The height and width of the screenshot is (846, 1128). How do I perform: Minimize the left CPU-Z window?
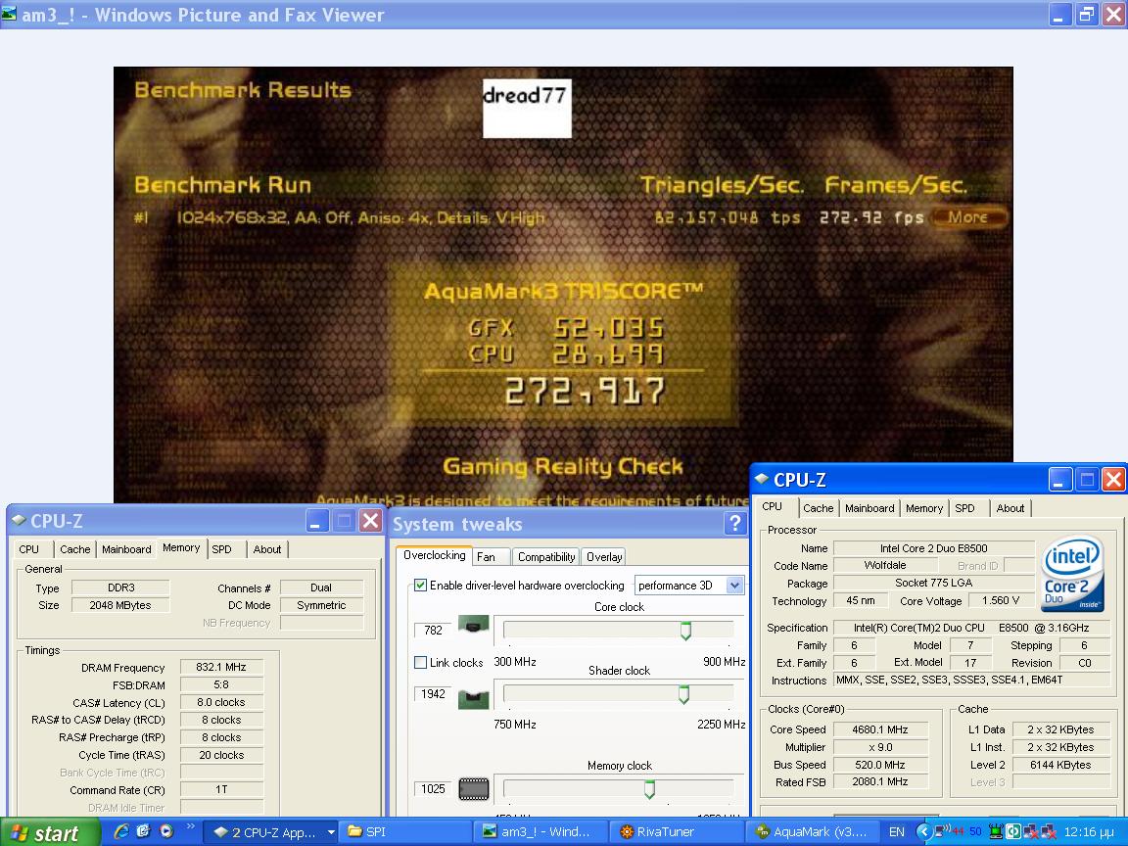(317, 521)
